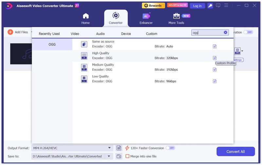Screen dimensions: 262x165
Task: Click the Settings button on the file row
Action: 239,60
